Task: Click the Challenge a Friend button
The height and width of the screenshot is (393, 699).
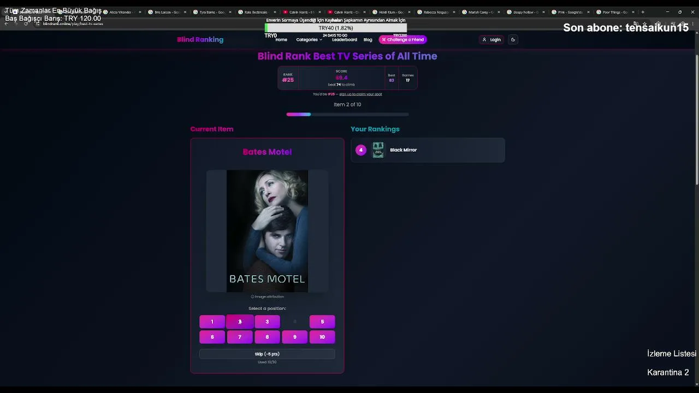Action: [403, 39]
